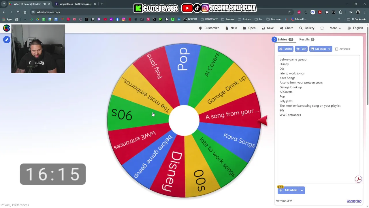Open Gmail bookmark

pos(62,19)
